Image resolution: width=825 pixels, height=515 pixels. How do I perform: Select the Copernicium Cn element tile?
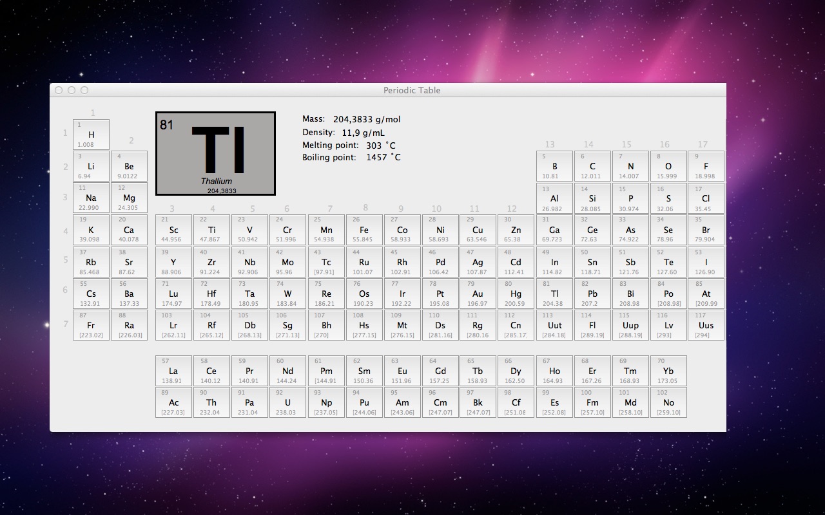point(516,325)
